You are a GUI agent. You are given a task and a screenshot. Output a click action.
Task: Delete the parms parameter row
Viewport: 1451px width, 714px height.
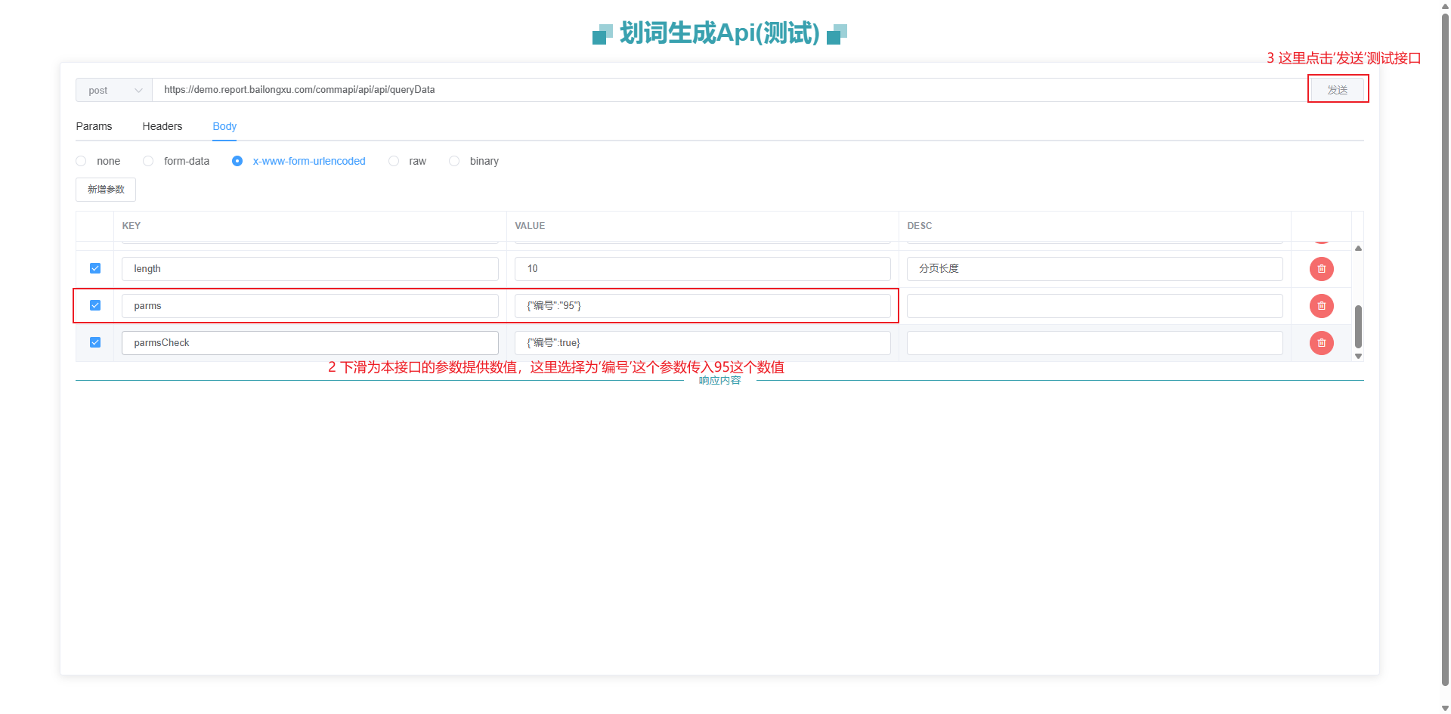tap(1321, 306)
